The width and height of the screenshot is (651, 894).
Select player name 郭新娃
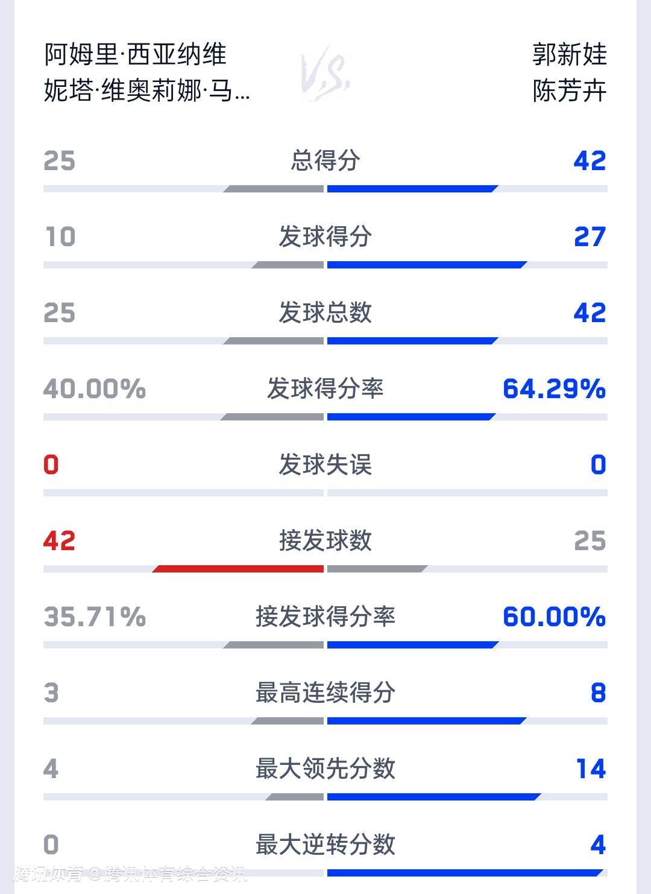tap(569, 55)
